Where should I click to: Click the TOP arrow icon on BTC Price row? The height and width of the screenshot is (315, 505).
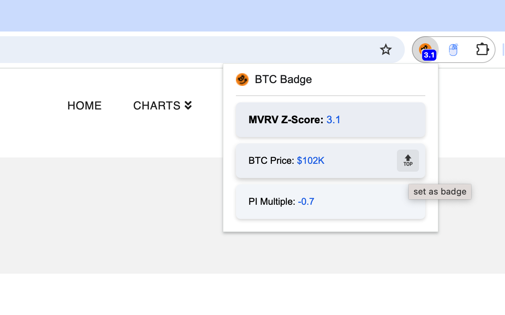(408, 161)
